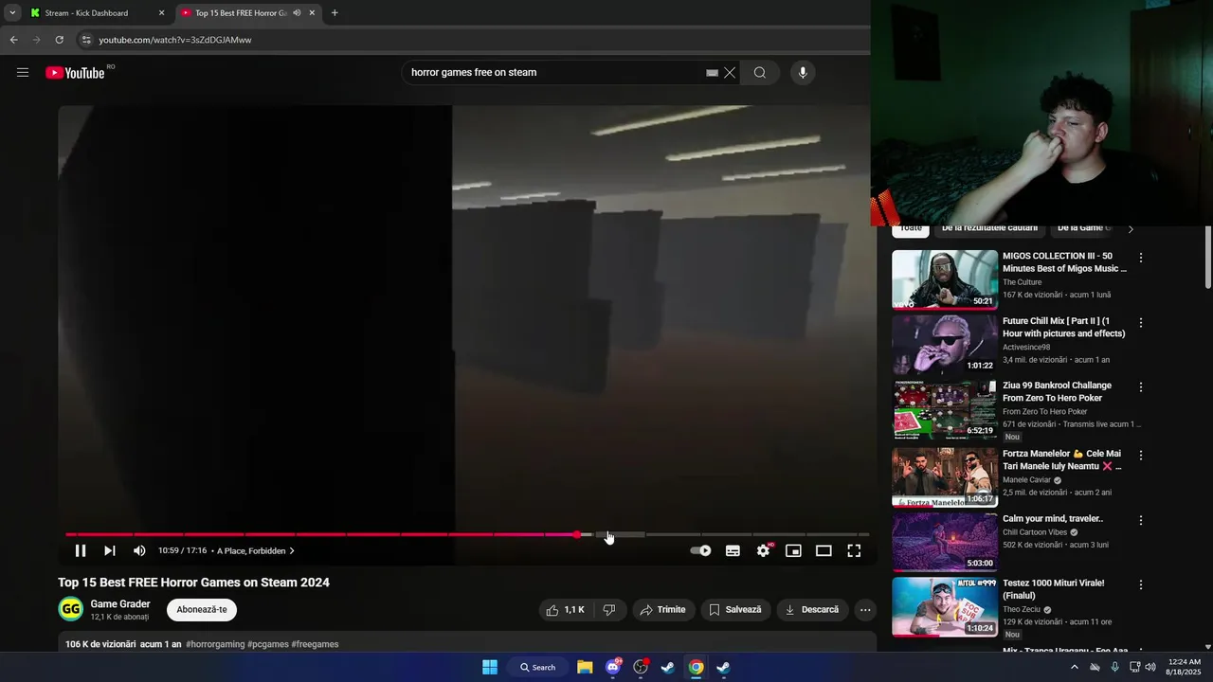
Task: Open a new browser tab
Action: (x=335, y=13)
